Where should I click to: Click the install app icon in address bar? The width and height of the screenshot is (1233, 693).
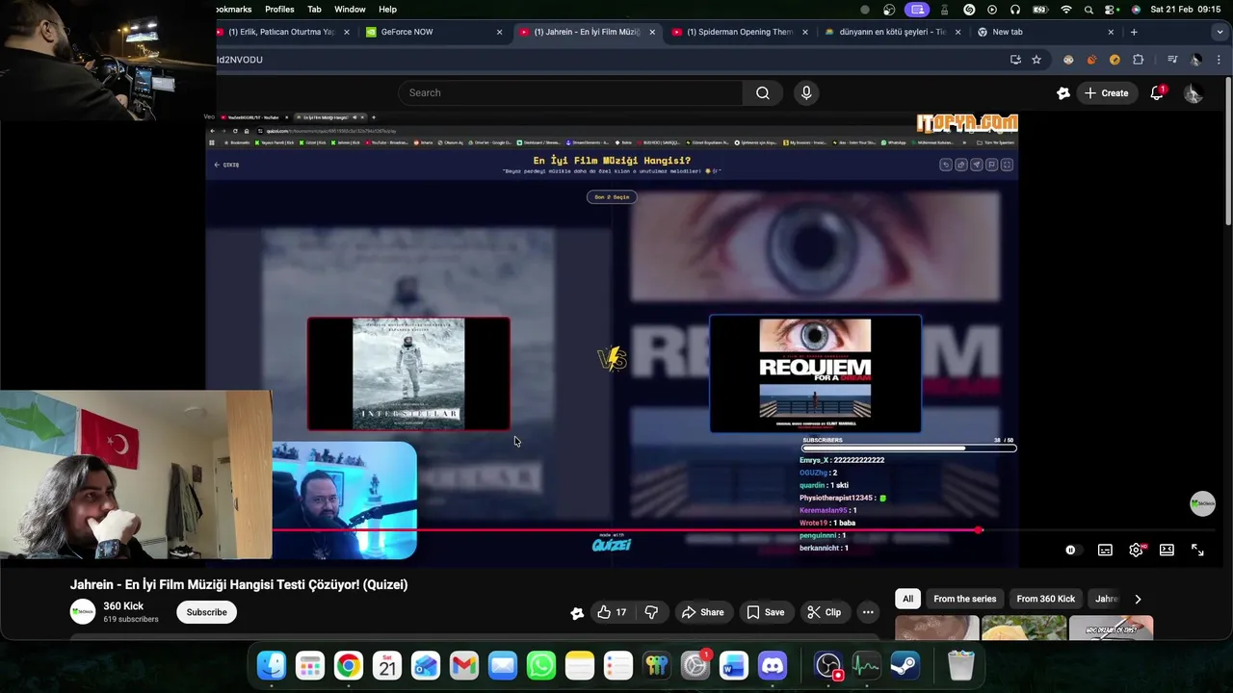click(x=1015, y=60)
